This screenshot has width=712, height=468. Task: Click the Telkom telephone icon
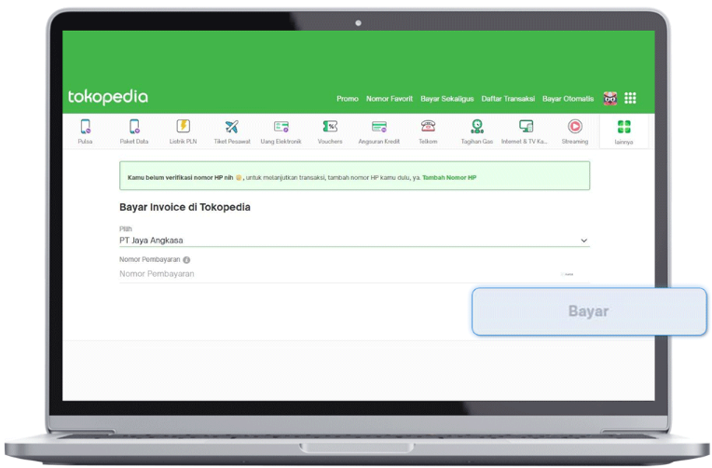click(x=428, y=126)
